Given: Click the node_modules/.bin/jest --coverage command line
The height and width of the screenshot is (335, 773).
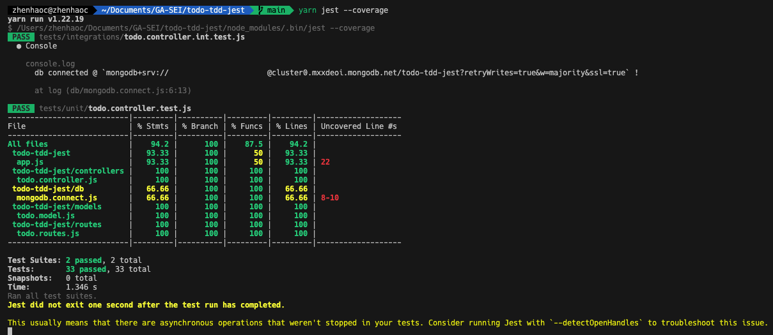Looking at the screenshot, I should (x=191, y=28).
